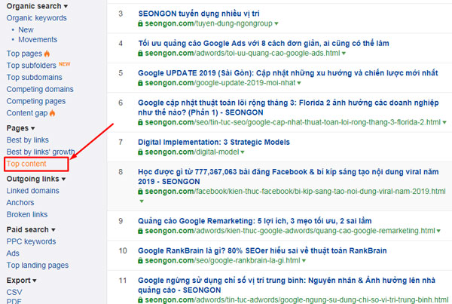Viewport: 452px width, 304px height.
Task: Open the Top subfolders report
Action: click(32, 66)
